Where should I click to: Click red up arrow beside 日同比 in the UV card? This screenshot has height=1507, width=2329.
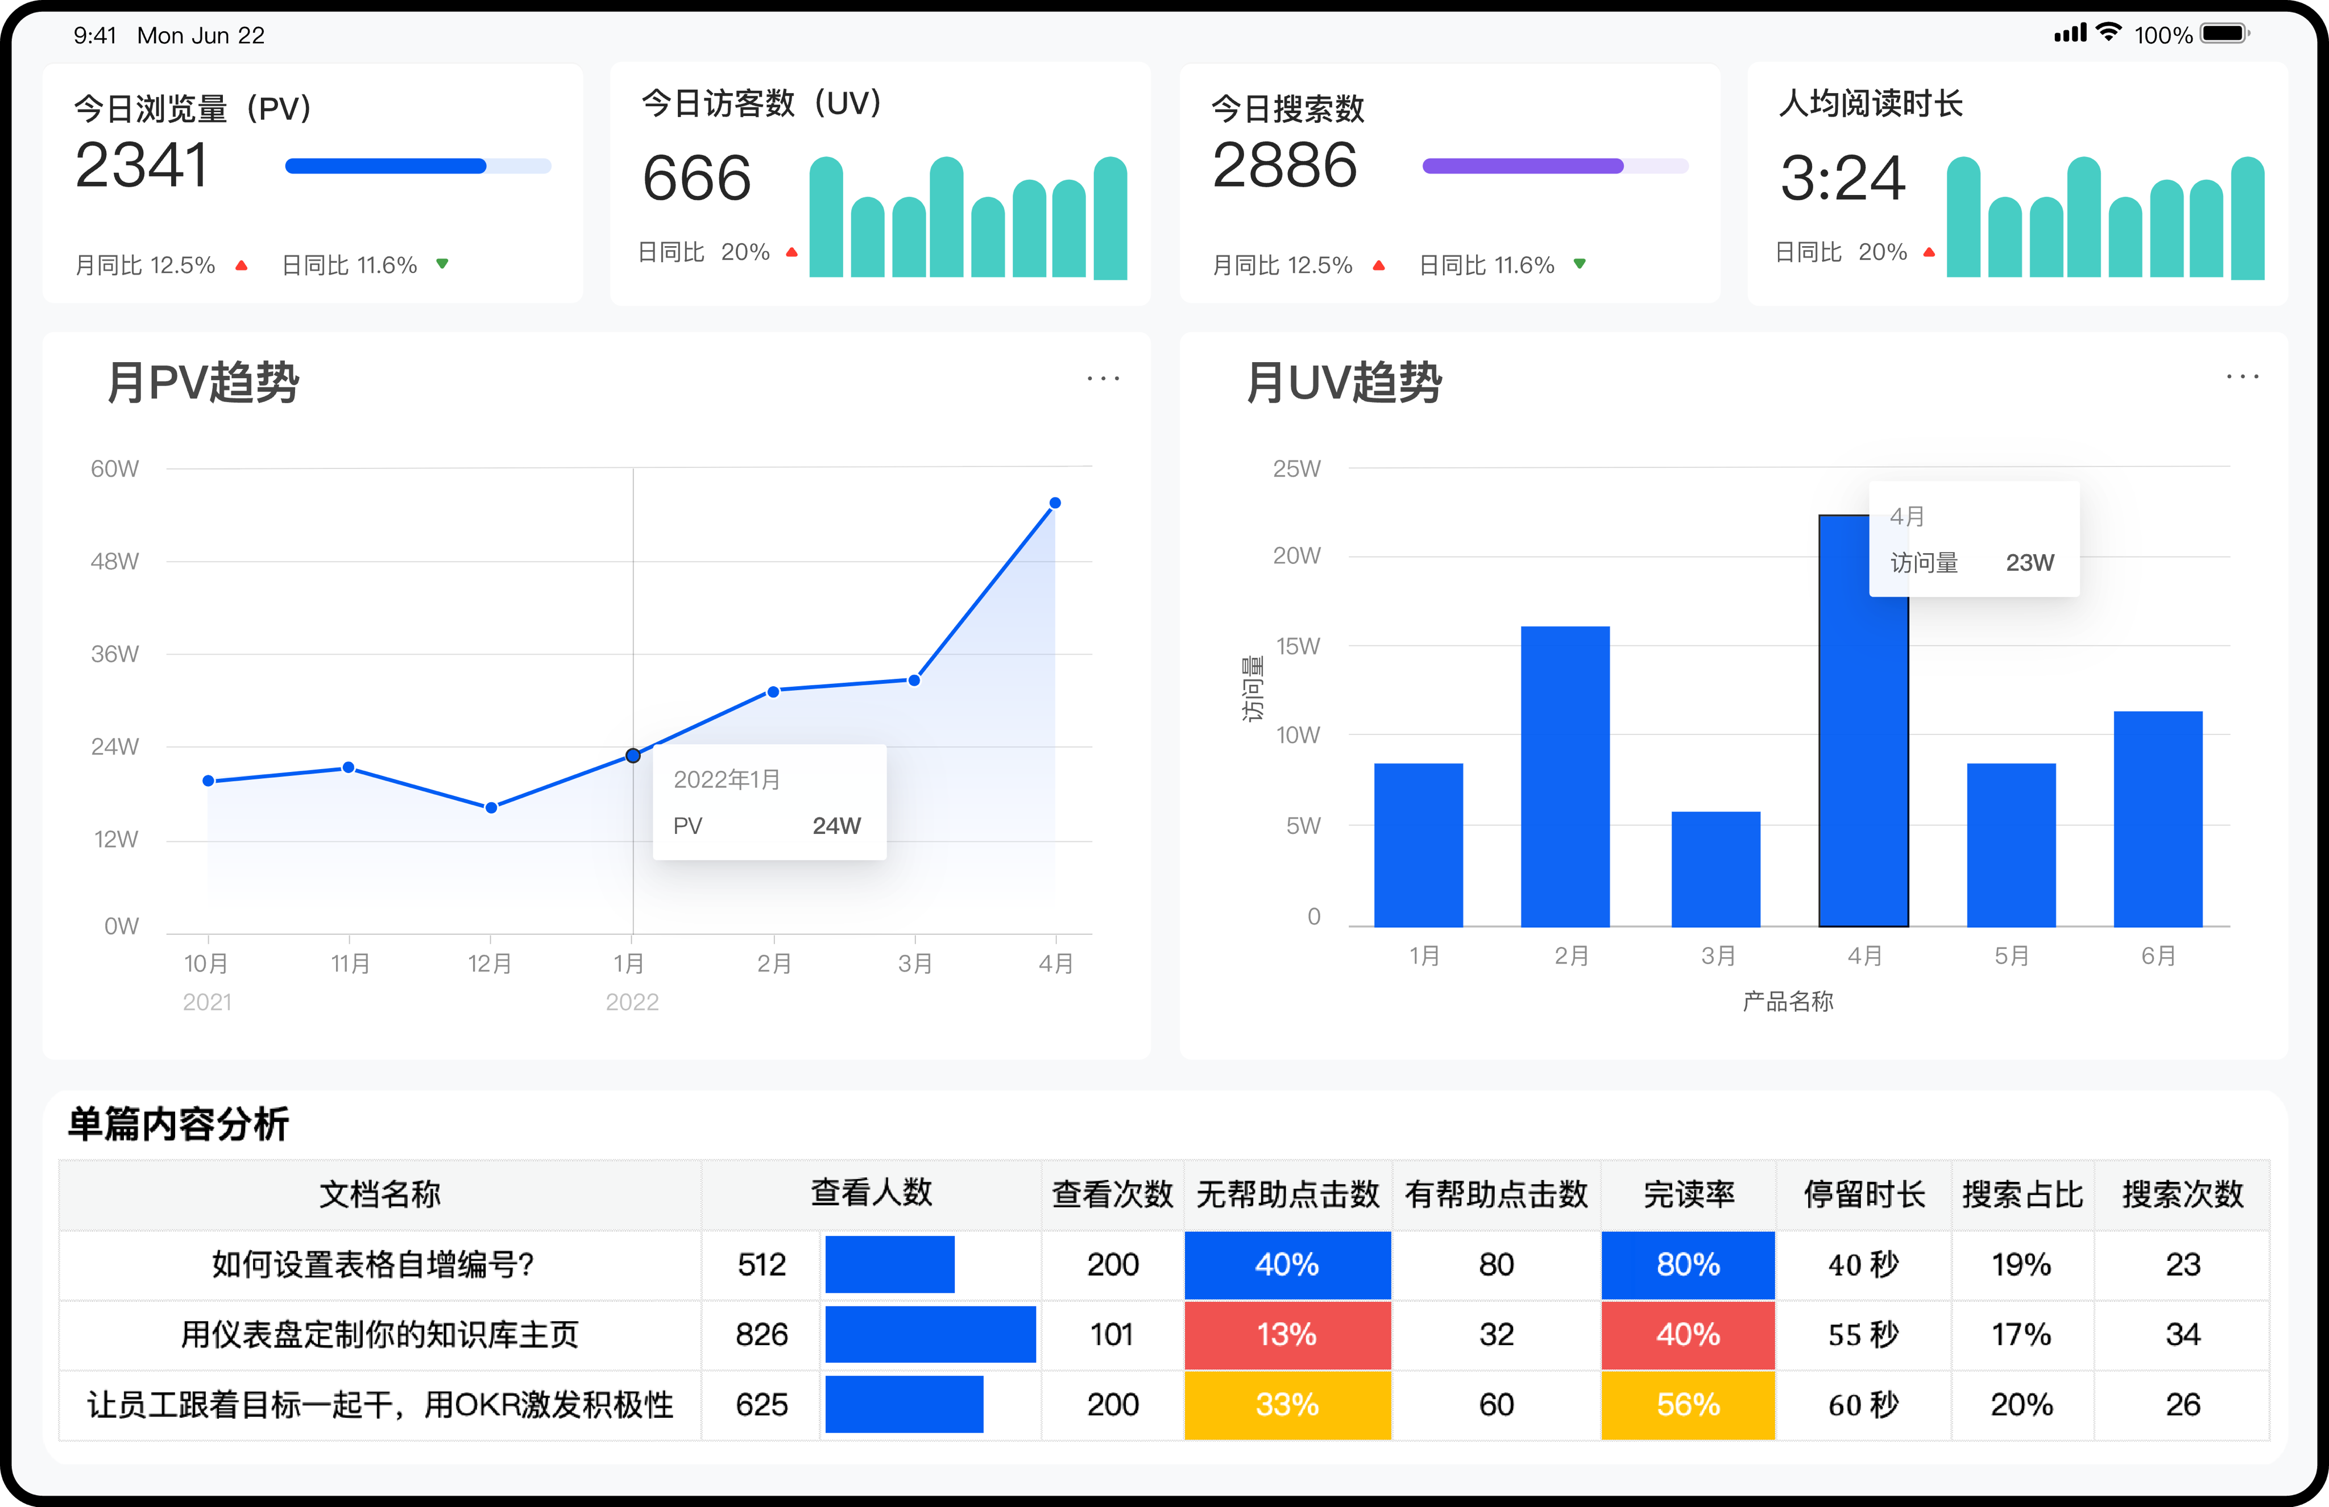(791, 252)
